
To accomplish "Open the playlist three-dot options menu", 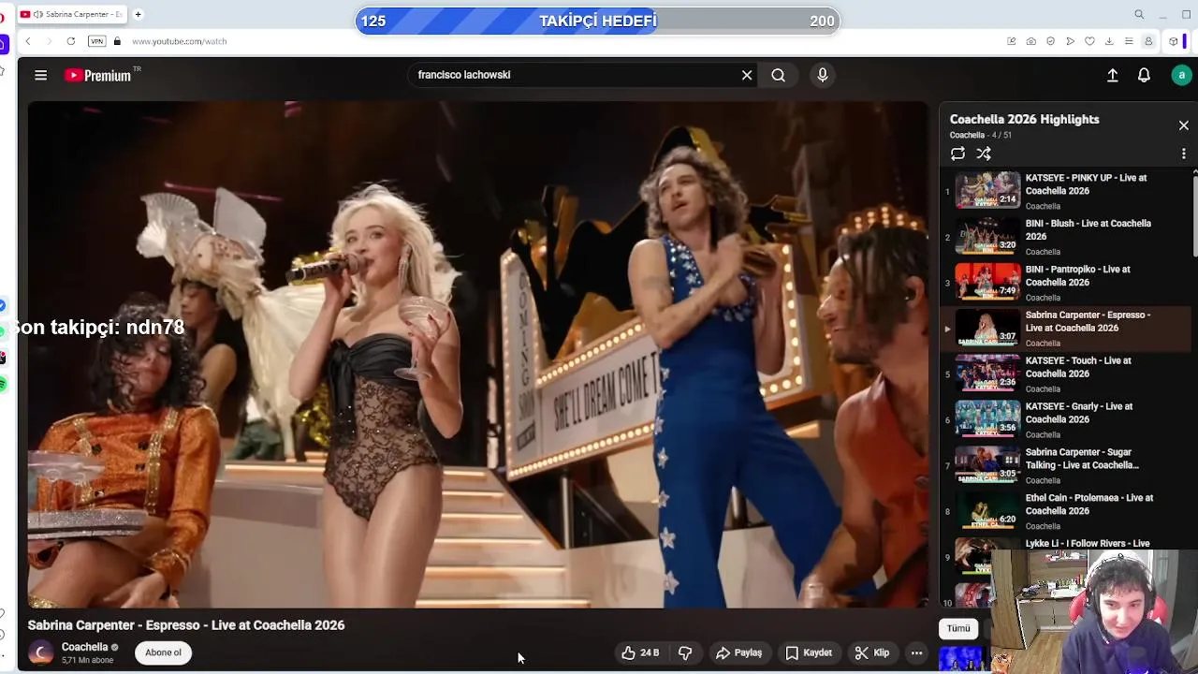I will (x=1183, y=154).
